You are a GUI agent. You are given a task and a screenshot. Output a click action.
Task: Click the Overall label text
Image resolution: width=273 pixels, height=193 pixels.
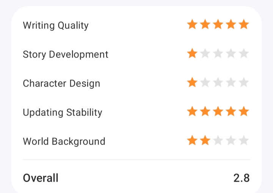[41, 178]
